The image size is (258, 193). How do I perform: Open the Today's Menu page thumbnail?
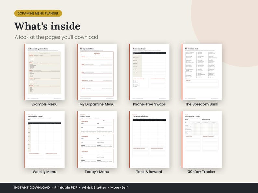click(97, 140)
